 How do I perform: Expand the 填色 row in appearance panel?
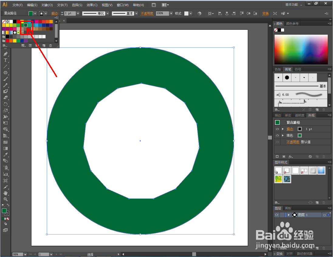(283, 135)
